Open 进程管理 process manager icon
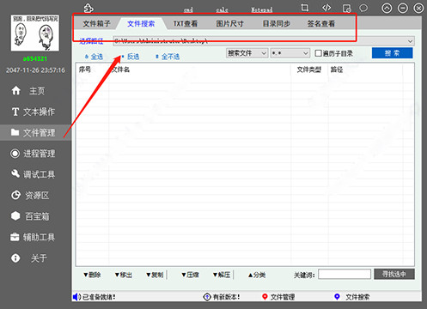 (15, 154)
